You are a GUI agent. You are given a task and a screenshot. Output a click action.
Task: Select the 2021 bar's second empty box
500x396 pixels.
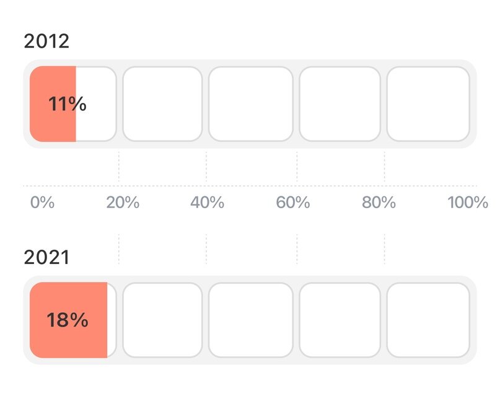pyautogui.click(x=162, y=320)
